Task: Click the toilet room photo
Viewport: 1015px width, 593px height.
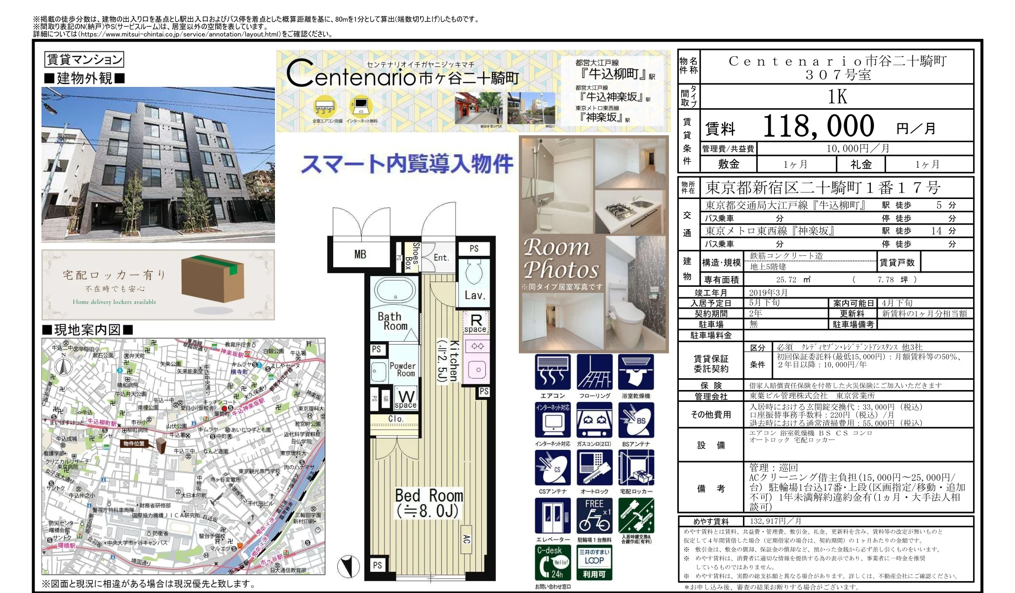Action: (x=636, y=293)
